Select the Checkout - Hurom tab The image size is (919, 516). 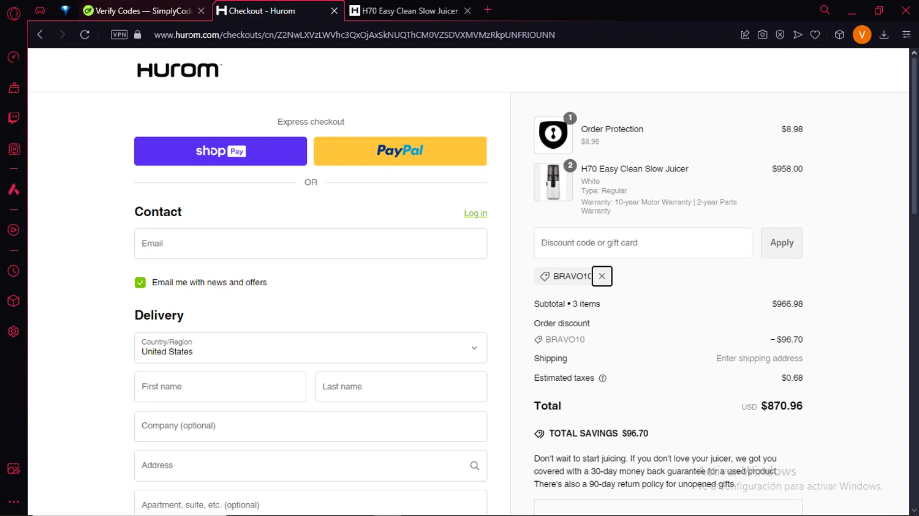[x=277, y=10]
